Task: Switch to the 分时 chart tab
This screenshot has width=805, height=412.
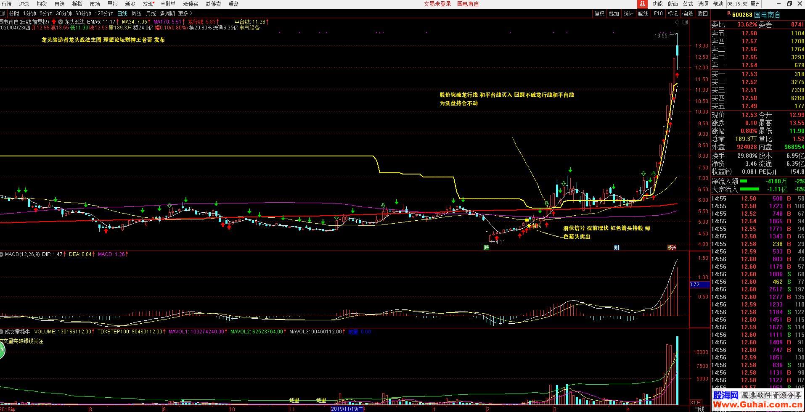Action: pyautogui.click(x=14, y=13)
